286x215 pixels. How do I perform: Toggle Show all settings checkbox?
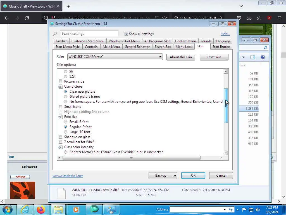(126, 34)
